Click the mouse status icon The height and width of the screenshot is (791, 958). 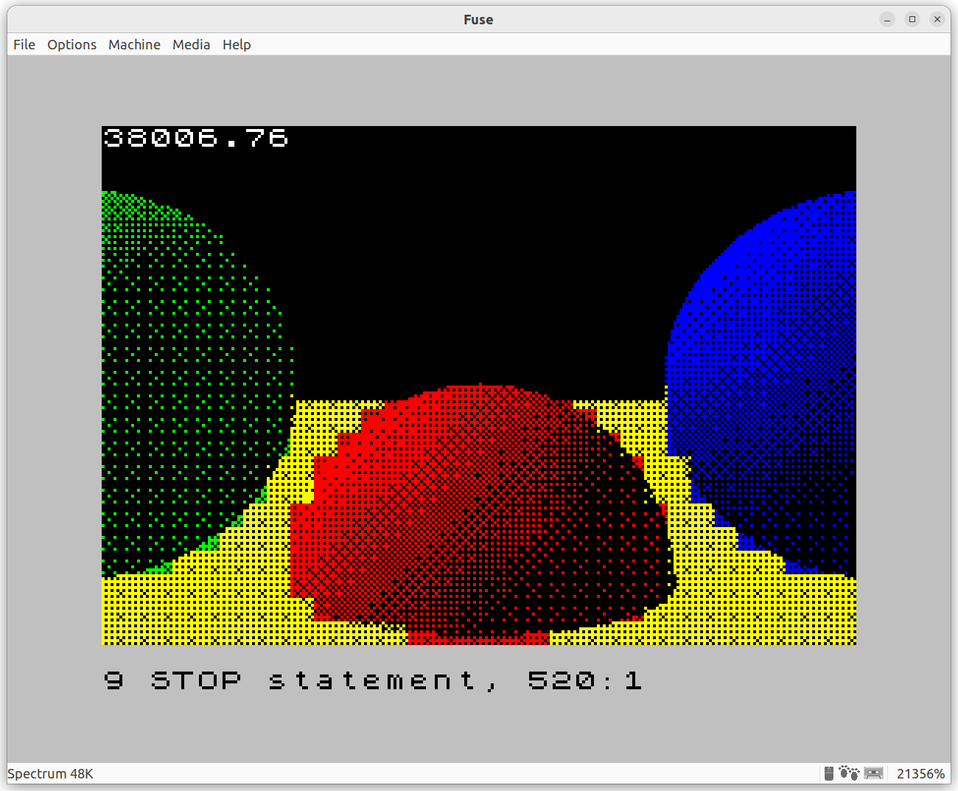tap(829, 773)
